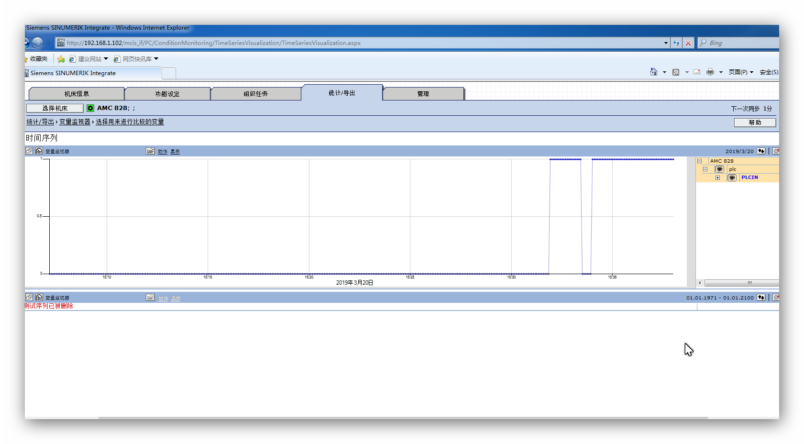Click the 动作 link in the upper chart header
The height and width of the screenshot is (444, 804).
(x=163, y=152)
